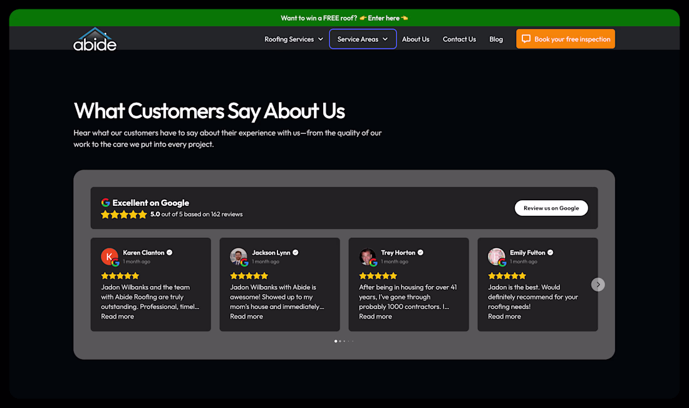689x408 pixels.
Task: Read more of Emily Fulton's review
Action: coord(504,316)
